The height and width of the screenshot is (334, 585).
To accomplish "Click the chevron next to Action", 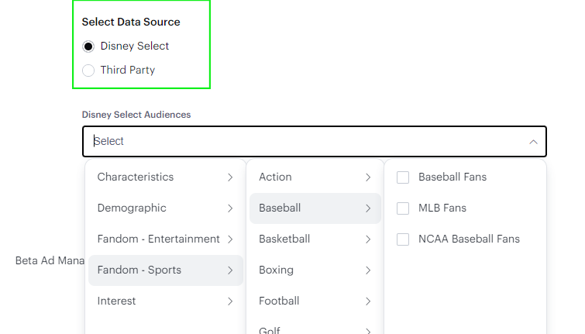I will click(x=368, y=177).
